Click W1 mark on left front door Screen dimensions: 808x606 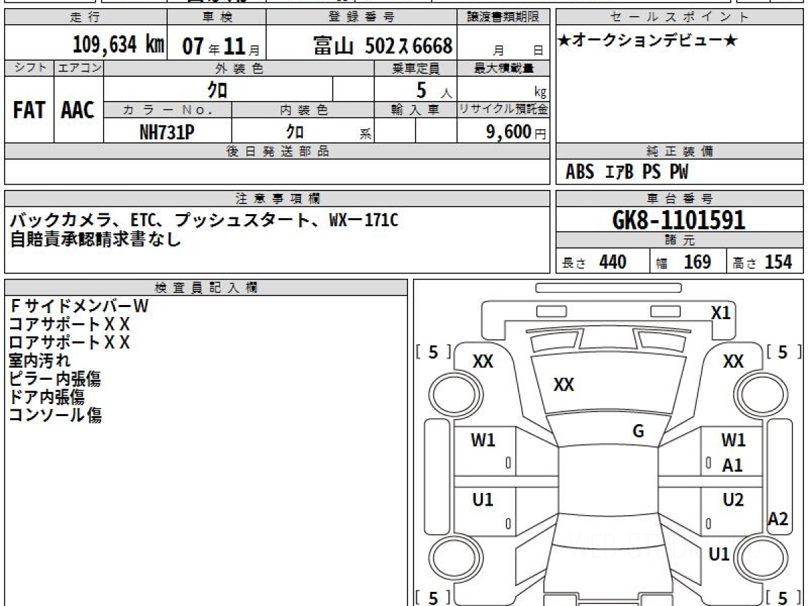point(483,440)
